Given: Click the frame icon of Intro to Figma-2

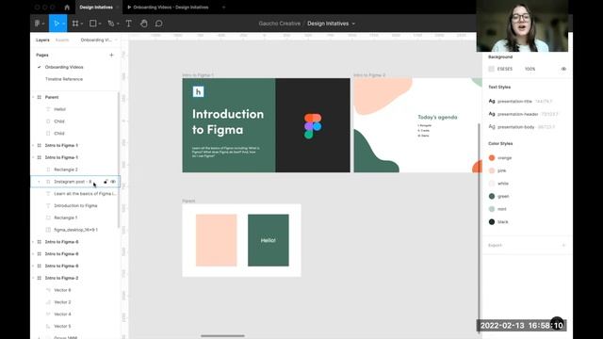Looking at the screenshot, I should pos(40,278).
